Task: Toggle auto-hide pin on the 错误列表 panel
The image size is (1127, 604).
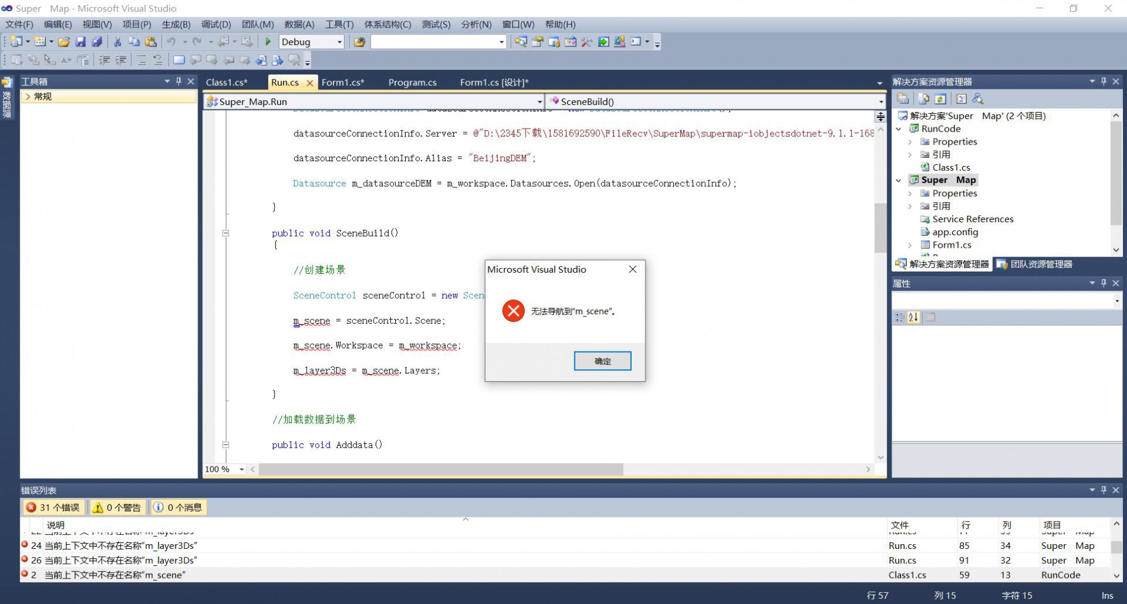Action: [1104, 490]
